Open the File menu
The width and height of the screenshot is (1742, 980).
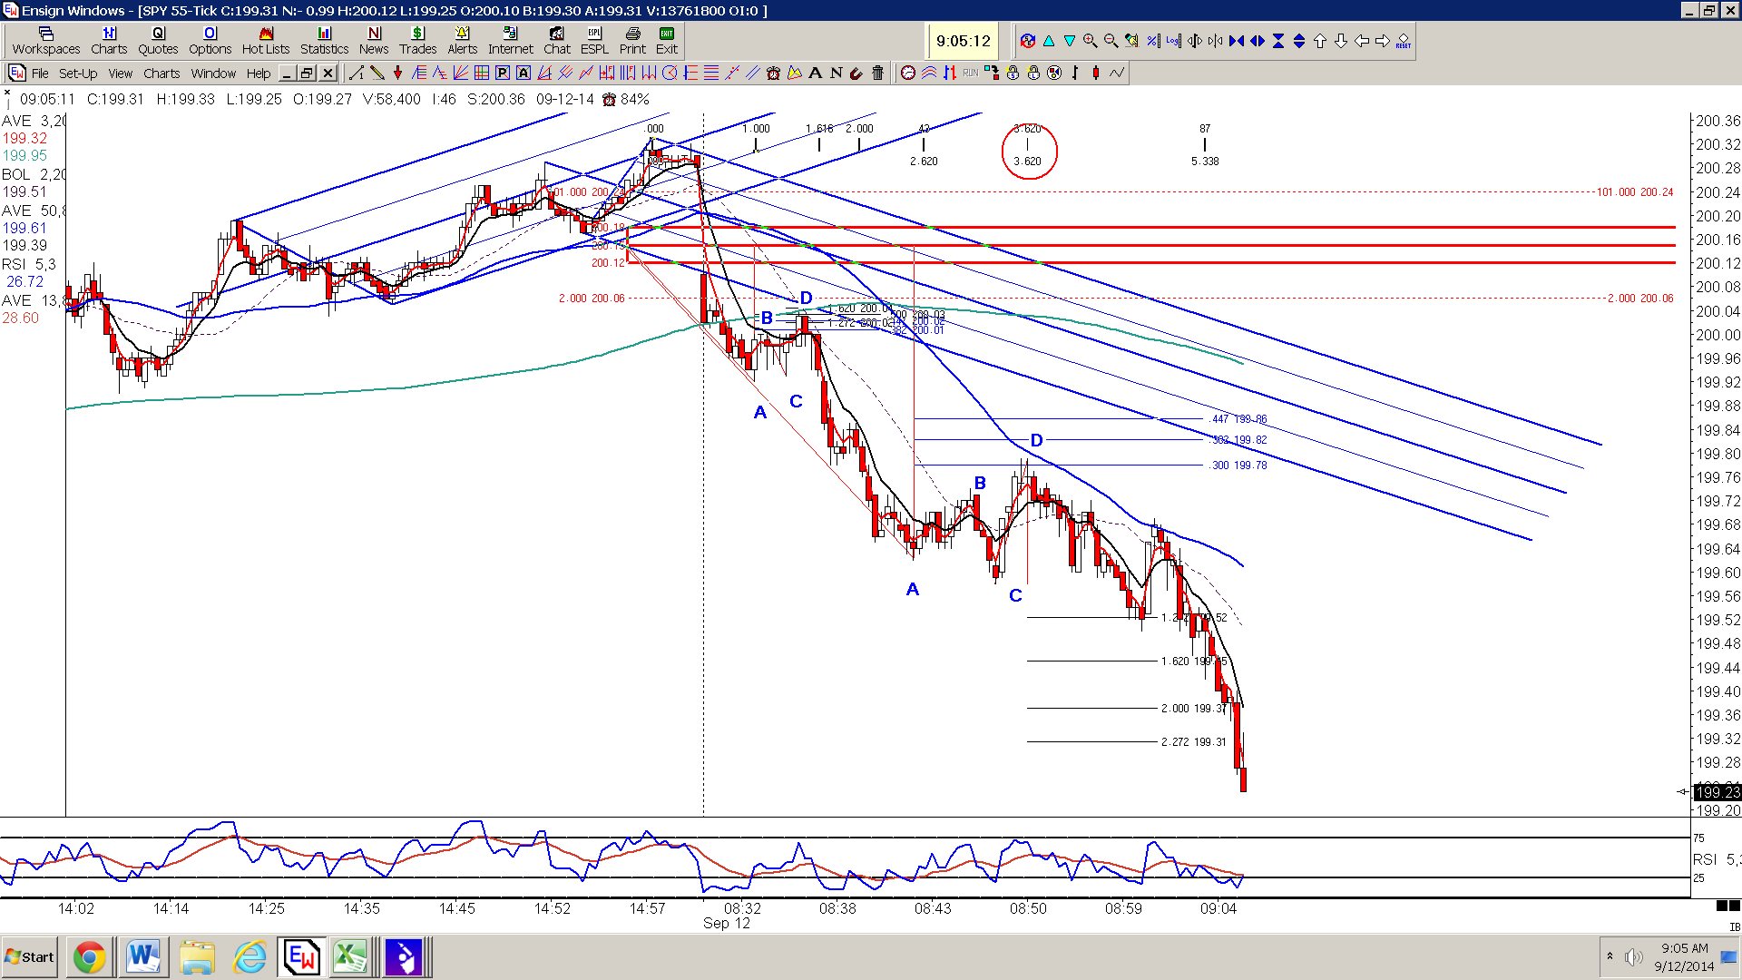click(40, 73)
